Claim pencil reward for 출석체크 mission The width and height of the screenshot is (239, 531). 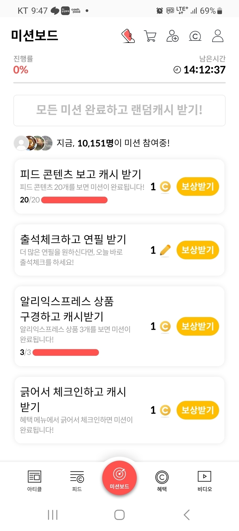click(x=198, y=250)
